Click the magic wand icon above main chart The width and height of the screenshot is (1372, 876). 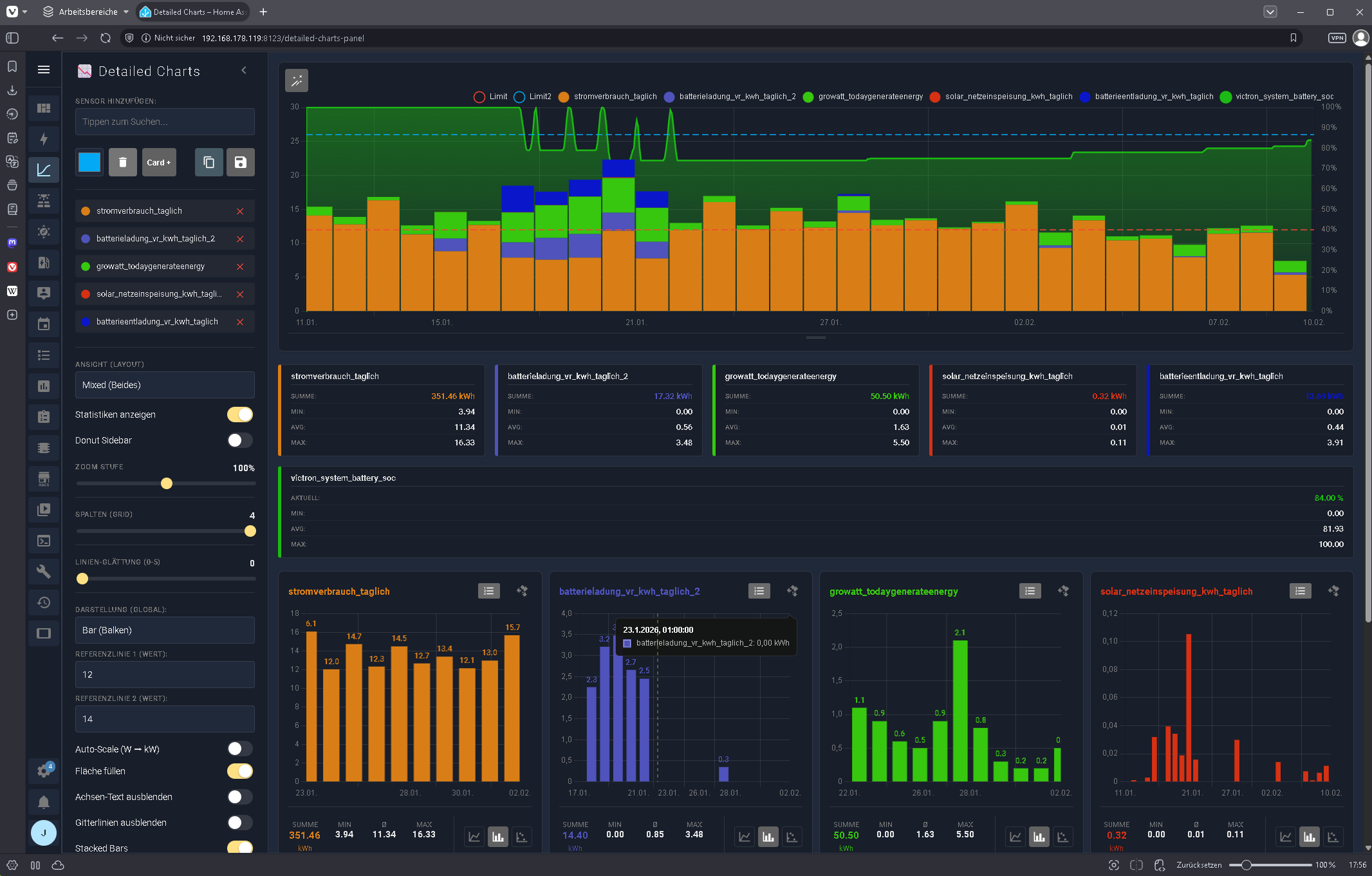tap(297, 80)
